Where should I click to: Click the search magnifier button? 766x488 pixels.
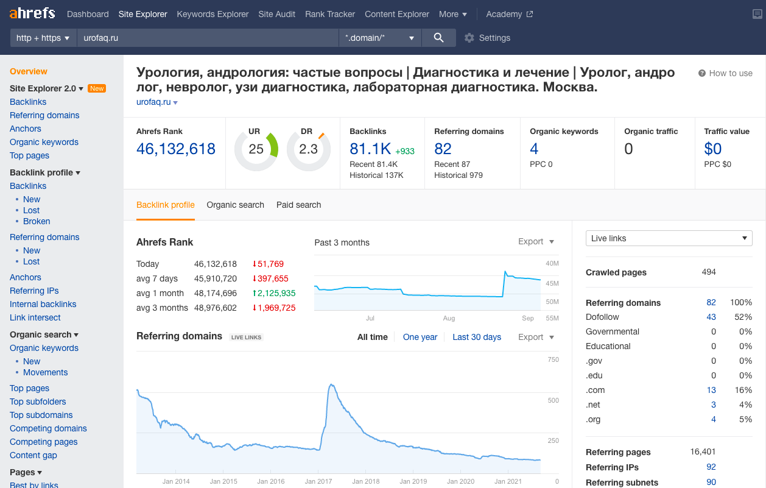pyautogui.click(x=438, y=38)
